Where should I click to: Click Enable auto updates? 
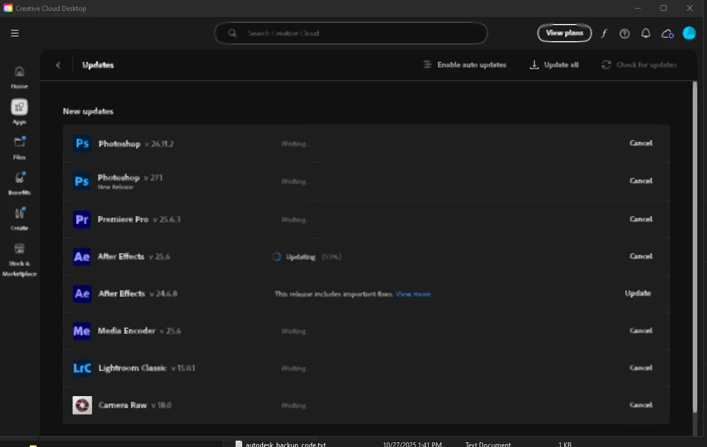click(x=465, y=65)
